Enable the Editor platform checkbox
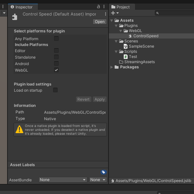This screenshot has width=194, height=194. coord(56,51)
